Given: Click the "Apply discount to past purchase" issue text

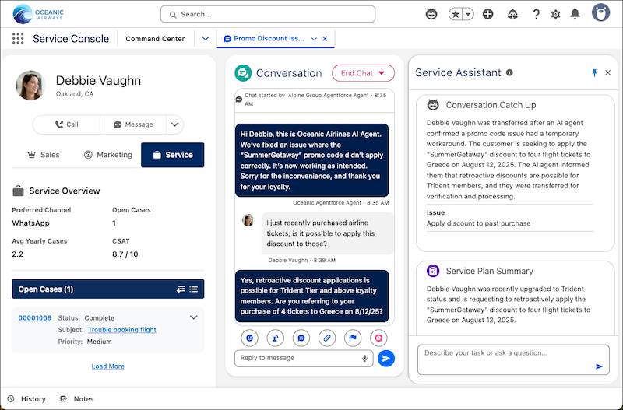Looking at the screenshot, I should pyautogui.click(x=478, y=223).
